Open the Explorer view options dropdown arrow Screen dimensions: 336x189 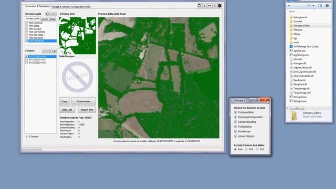coord(313,6)
